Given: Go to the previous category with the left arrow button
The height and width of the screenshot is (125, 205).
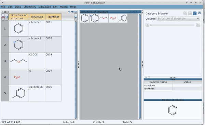Looking at the screenshot, I should click(x=147, y=25).
